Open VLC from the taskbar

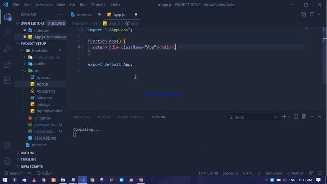(34, 180)
